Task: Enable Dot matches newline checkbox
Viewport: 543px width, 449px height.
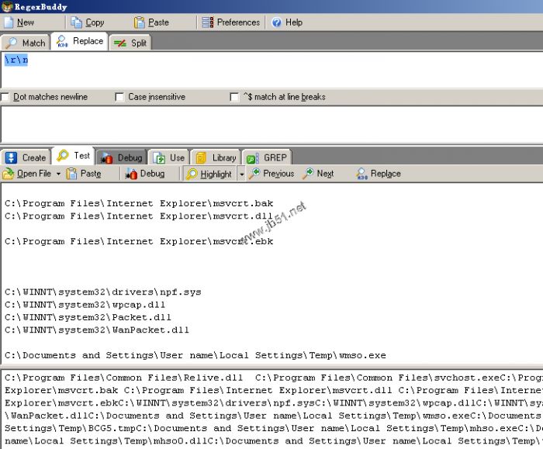Action: click(5, 97)
